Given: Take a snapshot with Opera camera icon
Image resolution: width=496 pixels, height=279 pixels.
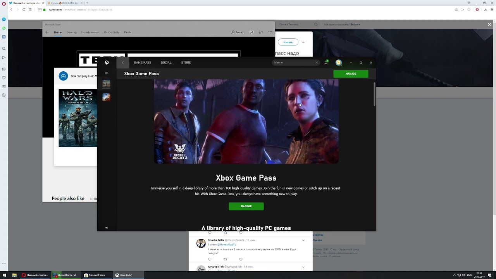Looking at the screenshot, I should click(456, 10).
